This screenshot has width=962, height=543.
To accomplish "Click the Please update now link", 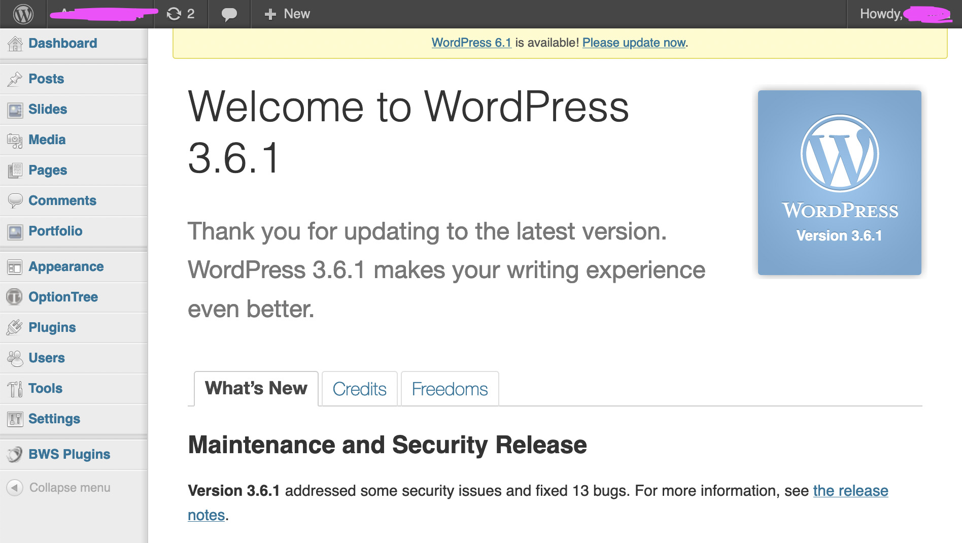I will coord(634,43).
